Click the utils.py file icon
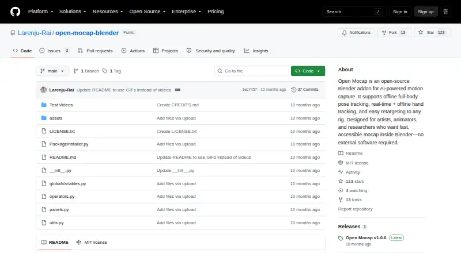Image resolution: width=461 pixels, height=253 pixels. (x=44, y=223)
